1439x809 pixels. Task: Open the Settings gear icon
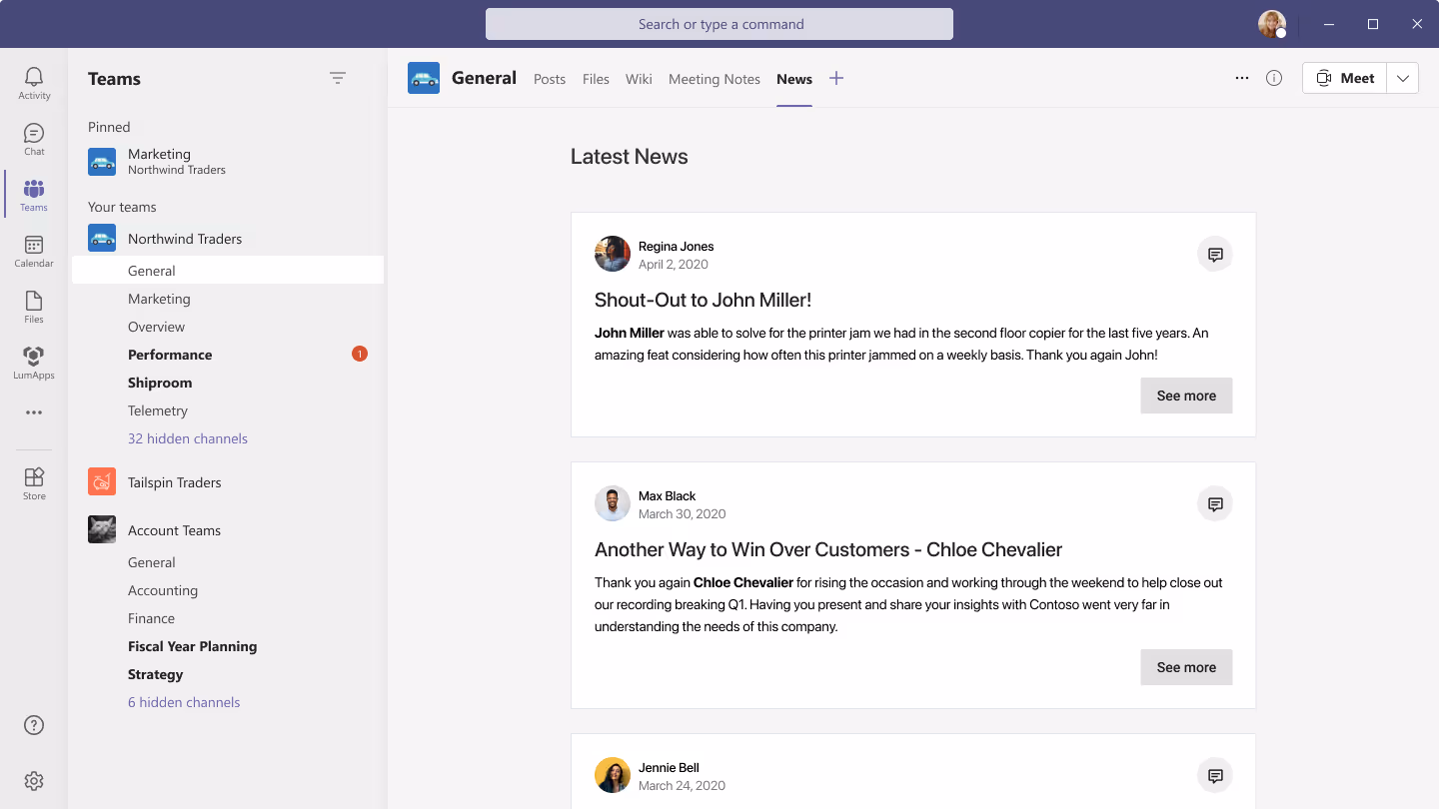pyautogui.click(x=34, y=781)
